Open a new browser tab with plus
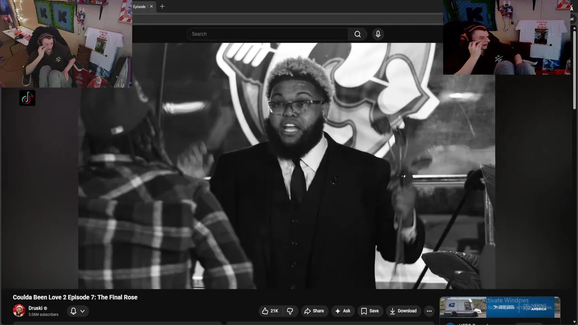Screen dimensions: 578x325 (x=162, y=6)
